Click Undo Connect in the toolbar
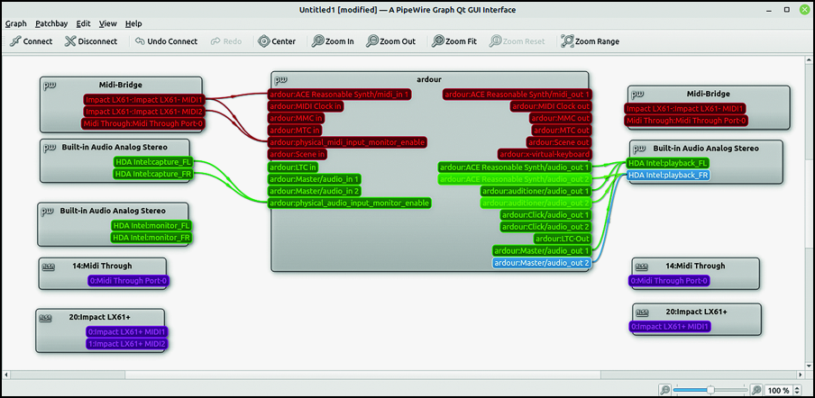815x398 pixels. [x=166, y=41]
